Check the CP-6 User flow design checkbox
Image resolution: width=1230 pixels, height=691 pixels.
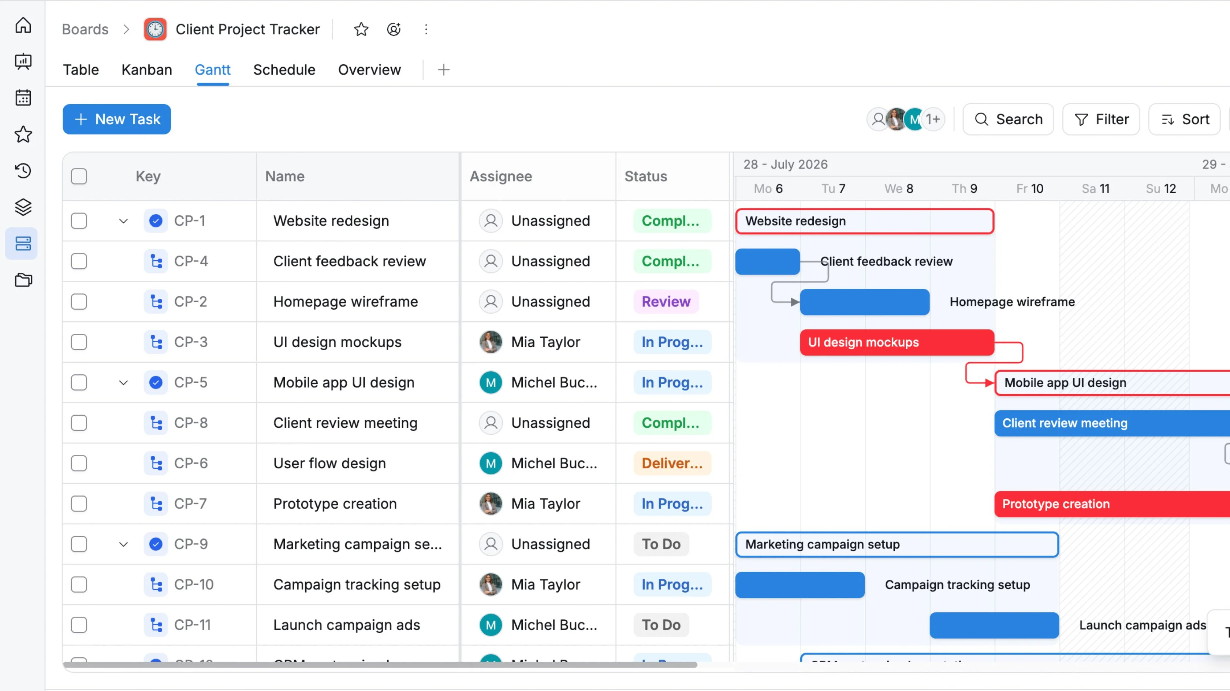click(x=79, y=463)
